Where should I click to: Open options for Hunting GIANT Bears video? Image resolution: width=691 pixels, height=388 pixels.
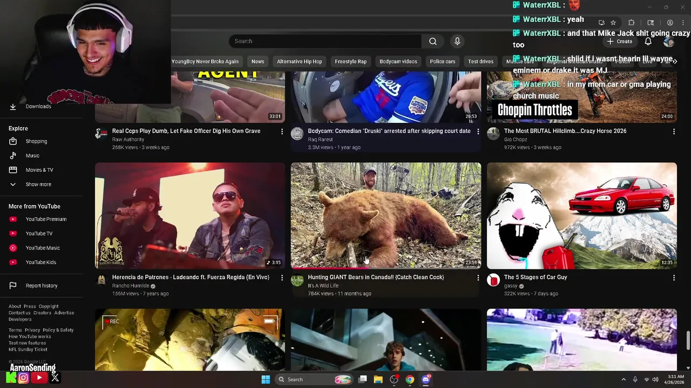pos(478,278)
